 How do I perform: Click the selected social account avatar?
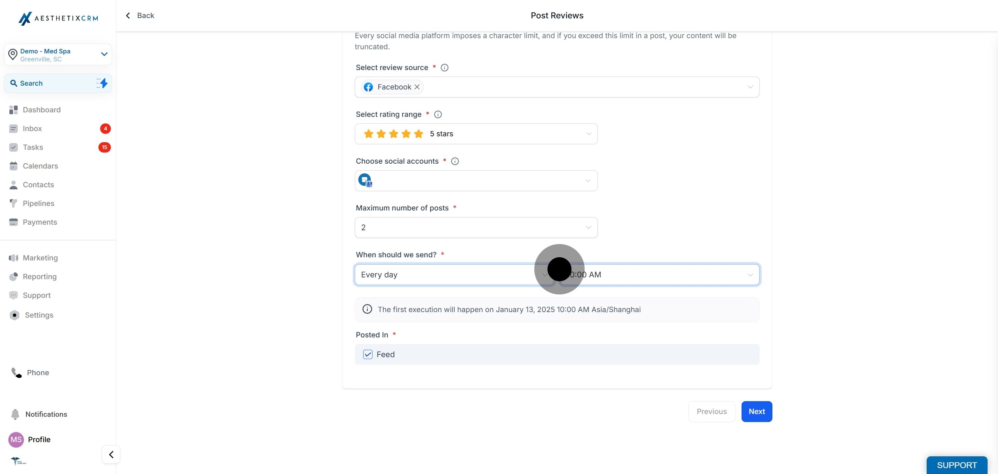pos(365,180)
